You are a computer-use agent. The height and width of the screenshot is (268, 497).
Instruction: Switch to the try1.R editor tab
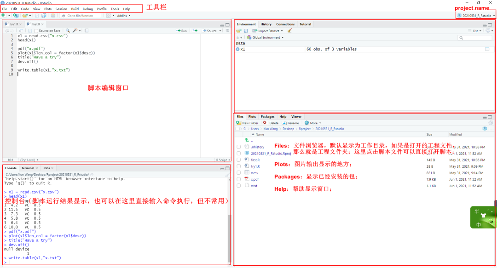coord(14,24)
